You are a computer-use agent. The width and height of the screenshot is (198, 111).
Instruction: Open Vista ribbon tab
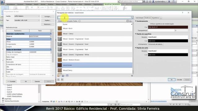(80, 4)
